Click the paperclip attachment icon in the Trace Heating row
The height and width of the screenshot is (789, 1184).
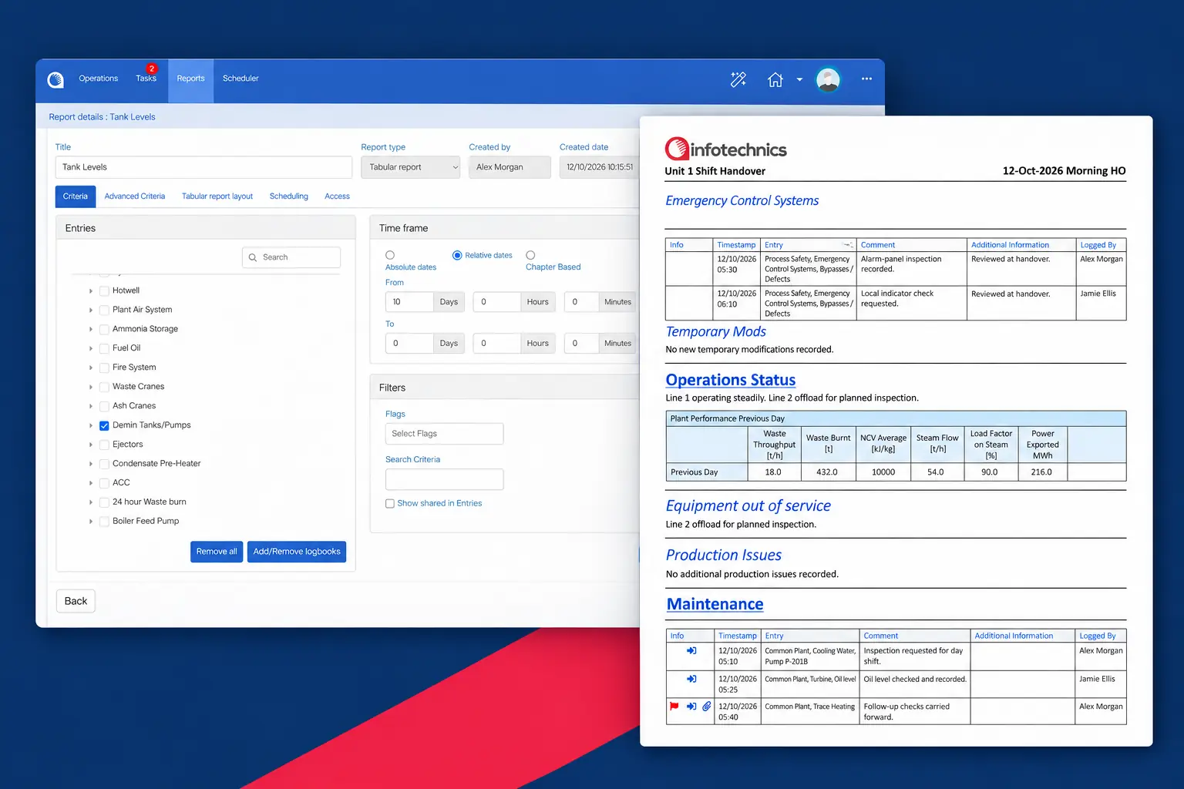point(707,706)
